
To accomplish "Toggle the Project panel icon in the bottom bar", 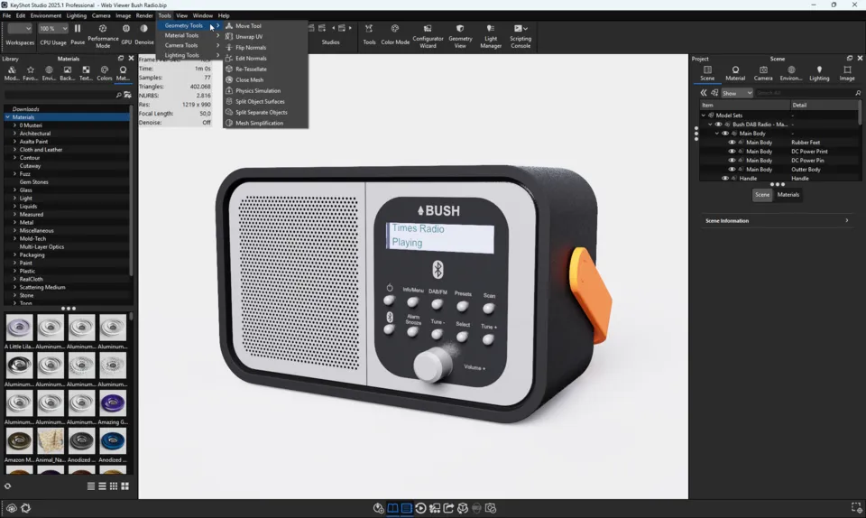I will 407,508.
